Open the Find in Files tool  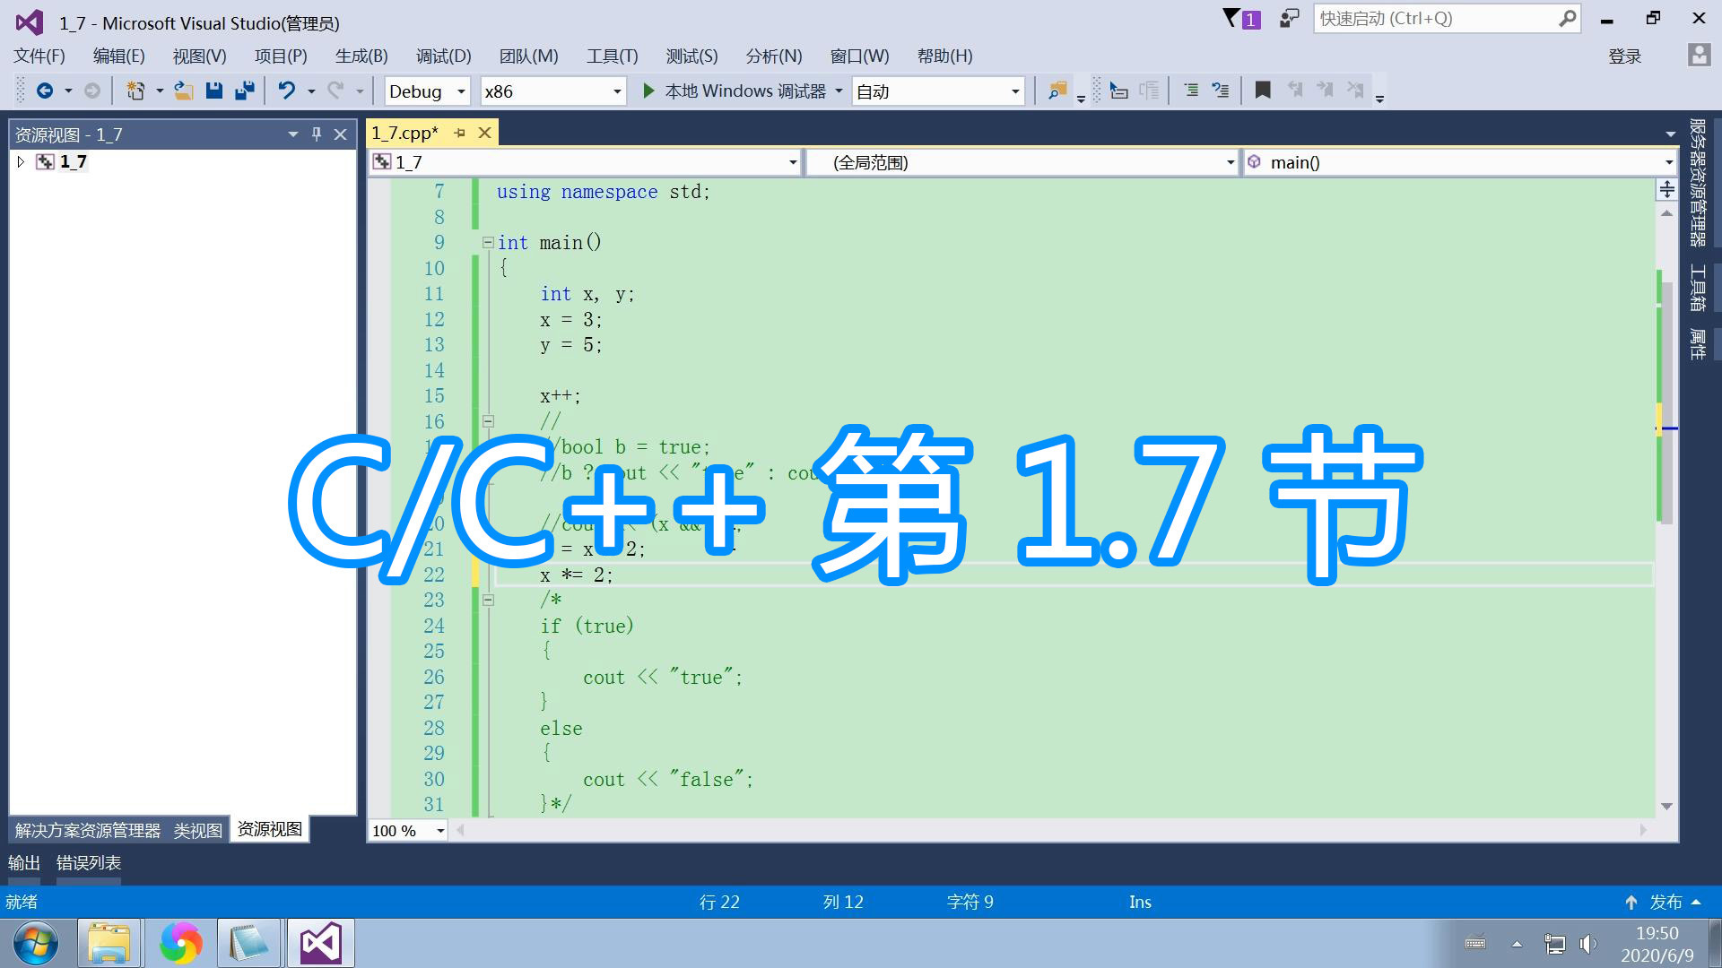click(x=1057, y=90)
